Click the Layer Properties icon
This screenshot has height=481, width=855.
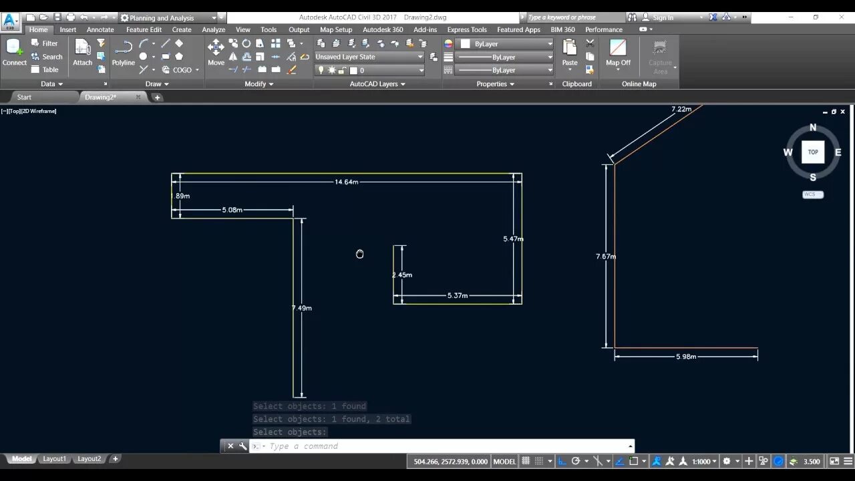click(x=321, y=43)
